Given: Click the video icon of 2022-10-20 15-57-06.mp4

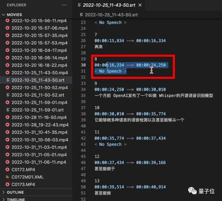Looking at the screenshot, I should [7, 28].
